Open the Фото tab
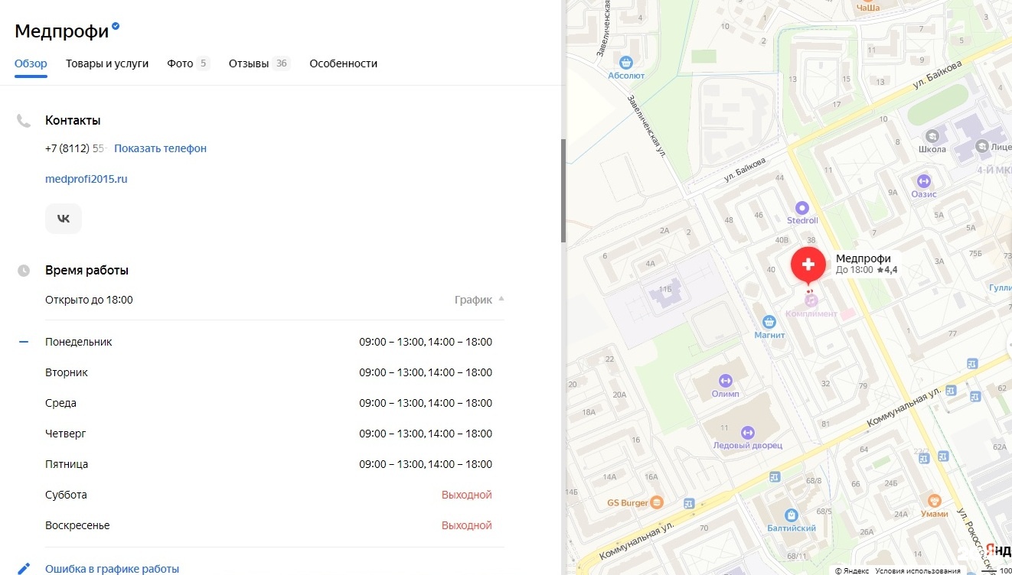 tap(188, 63)
